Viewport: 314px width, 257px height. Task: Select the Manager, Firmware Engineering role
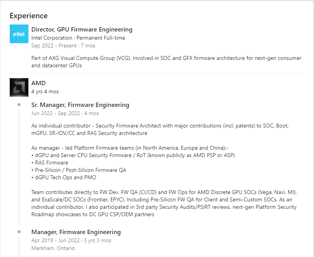(x=76, y=232)
